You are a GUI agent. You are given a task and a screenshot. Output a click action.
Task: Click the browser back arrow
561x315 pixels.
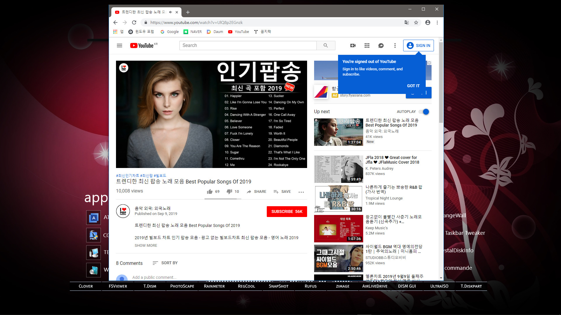click(x=115, y=22)
